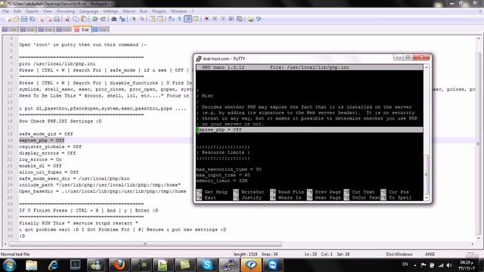
Task: Click the New file toolbar icon
Action: pyautogui.click(x=9, y=19)
